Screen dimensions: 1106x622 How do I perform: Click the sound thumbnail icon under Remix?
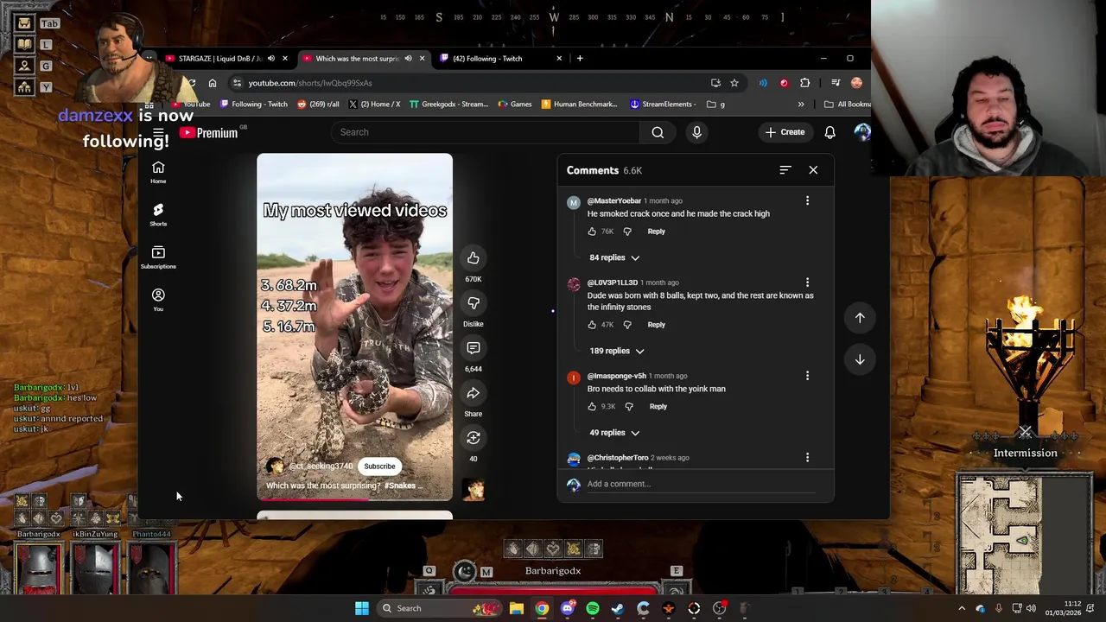click(474, 490)
